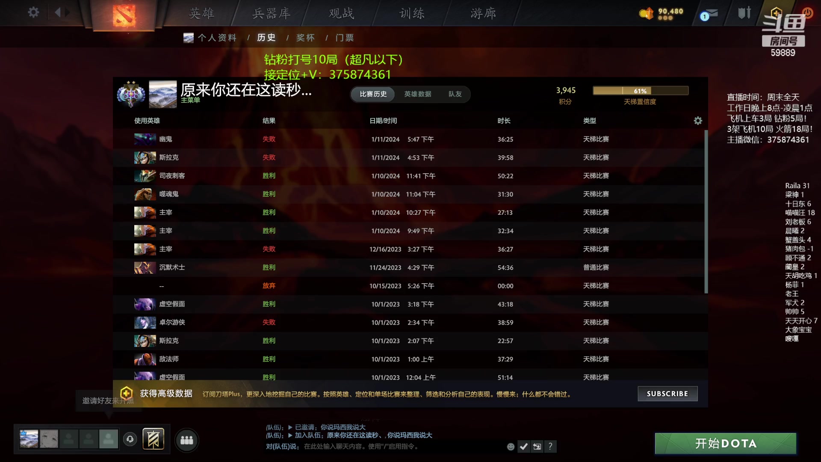Click 幽鬼 hero icon in first row
Viewport: 821px width, 462px height.
(x=145, y=139)
